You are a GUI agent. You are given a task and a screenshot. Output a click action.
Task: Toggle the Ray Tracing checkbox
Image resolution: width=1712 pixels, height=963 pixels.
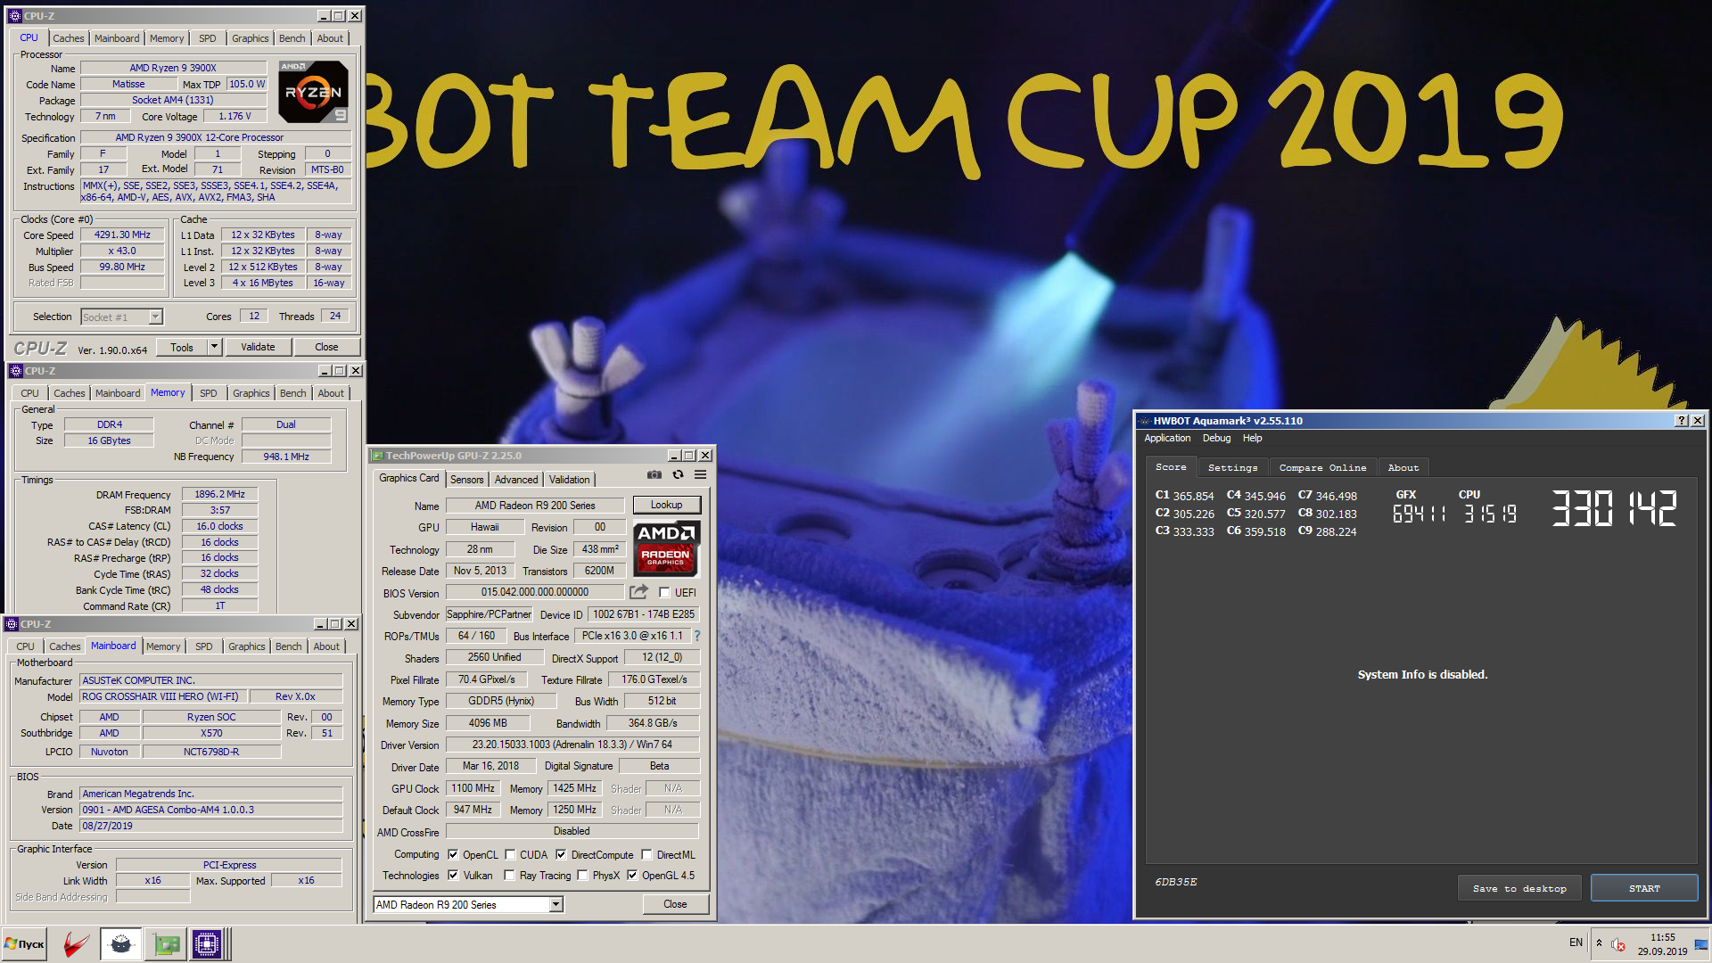point(509,876)
